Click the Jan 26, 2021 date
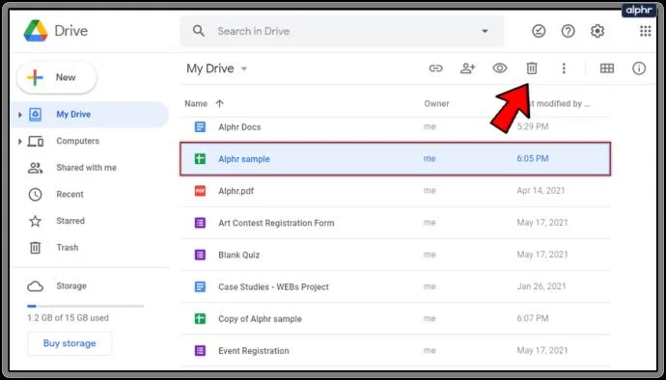 [x=541, y=286]
